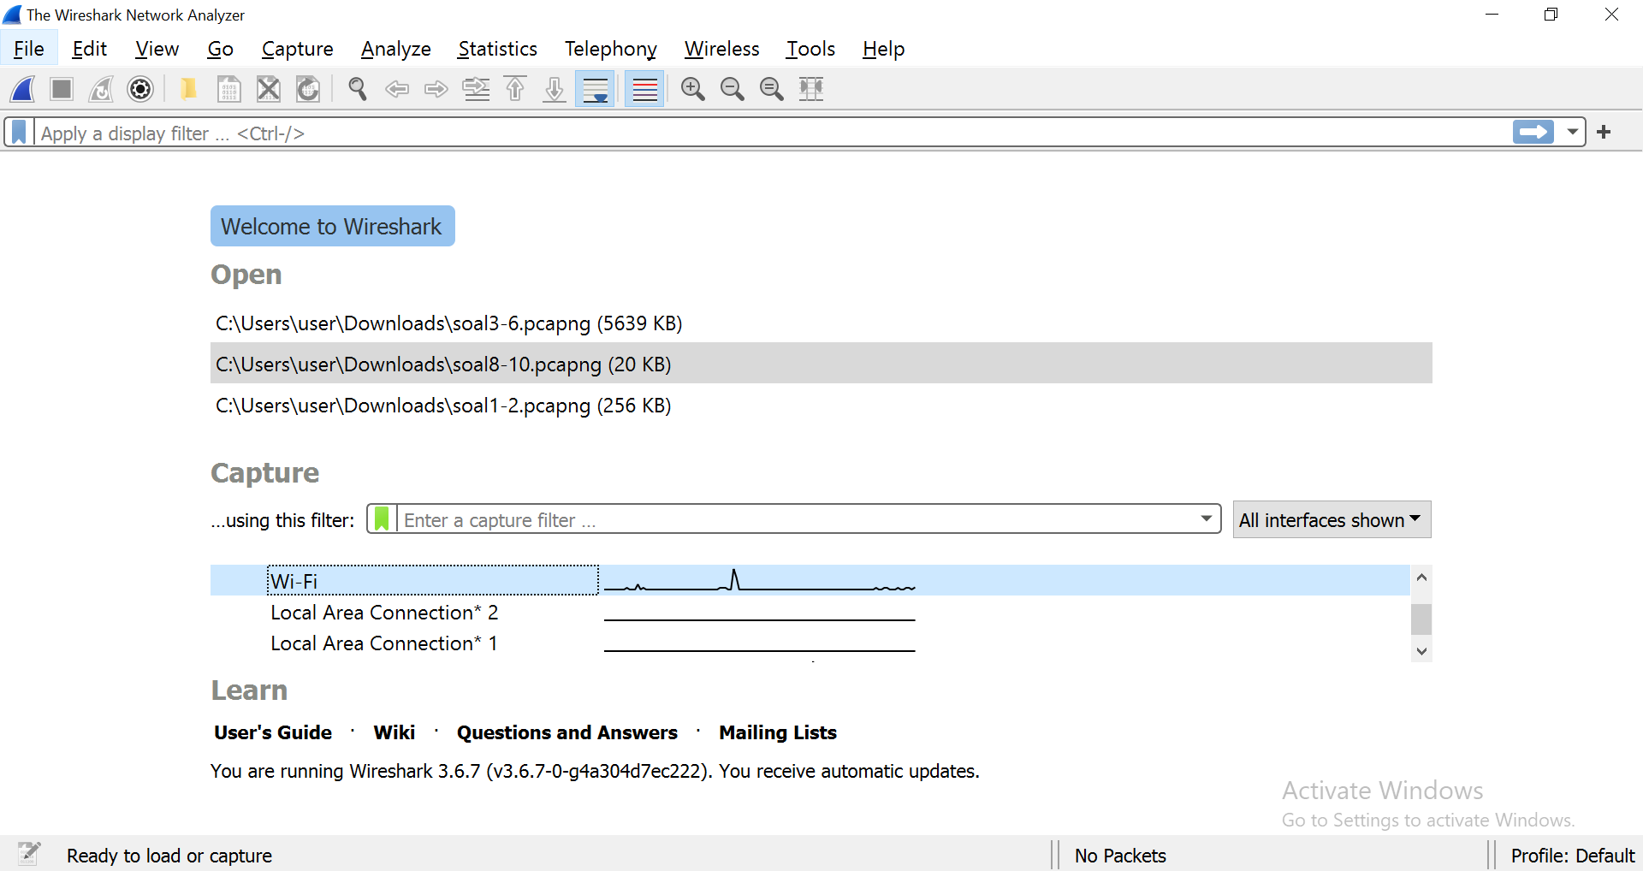Click capture filter green bookmark icon
1643x871 pixels.
point(382,519)
